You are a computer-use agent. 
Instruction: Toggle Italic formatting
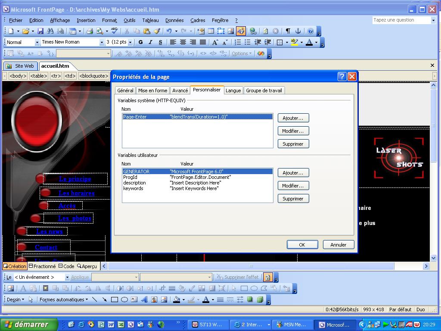click(x=150, y=42)
